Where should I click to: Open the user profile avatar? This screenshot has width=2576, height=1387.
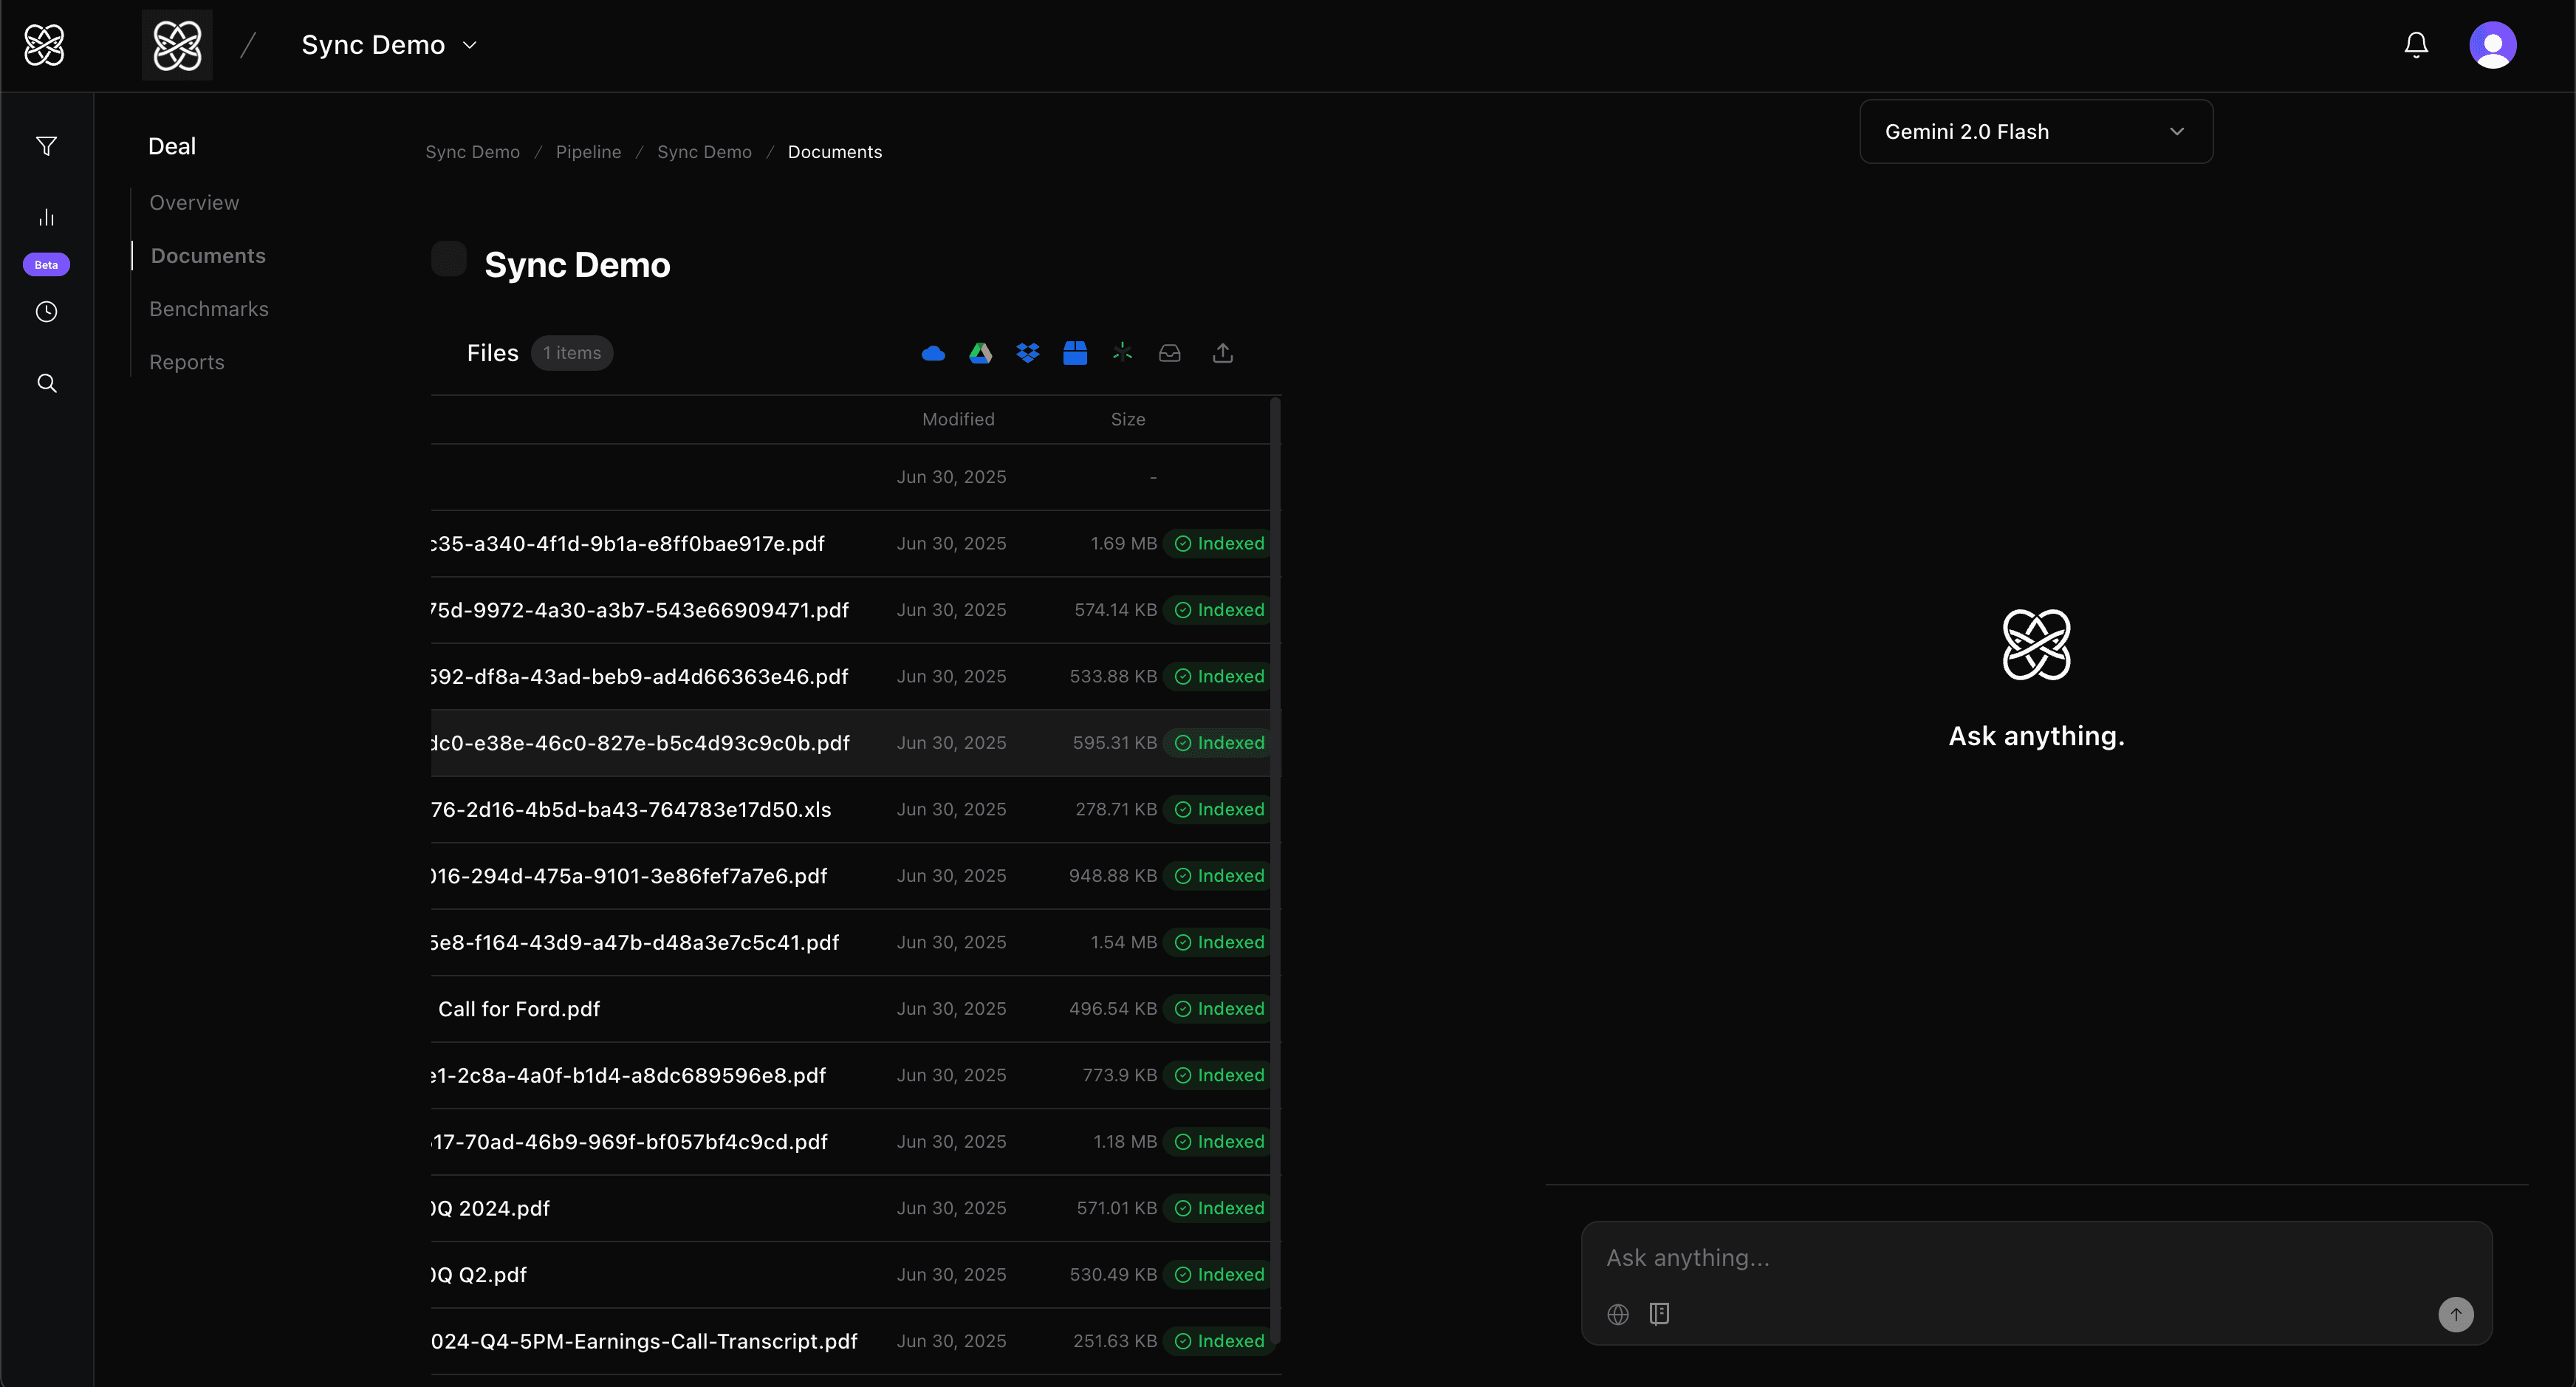[2492, 45]
